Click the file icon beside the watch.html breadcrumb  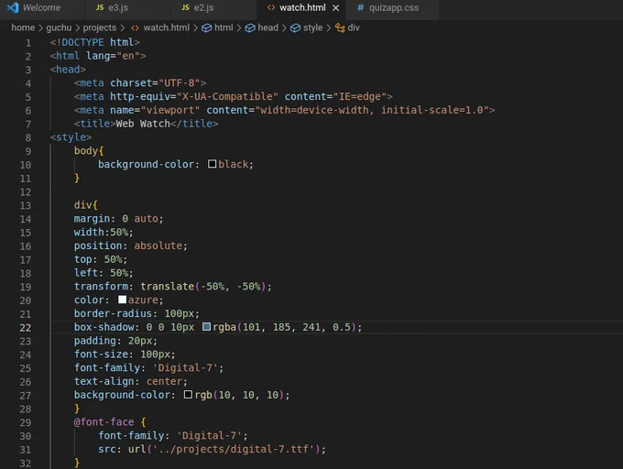(x=135, y=27)
